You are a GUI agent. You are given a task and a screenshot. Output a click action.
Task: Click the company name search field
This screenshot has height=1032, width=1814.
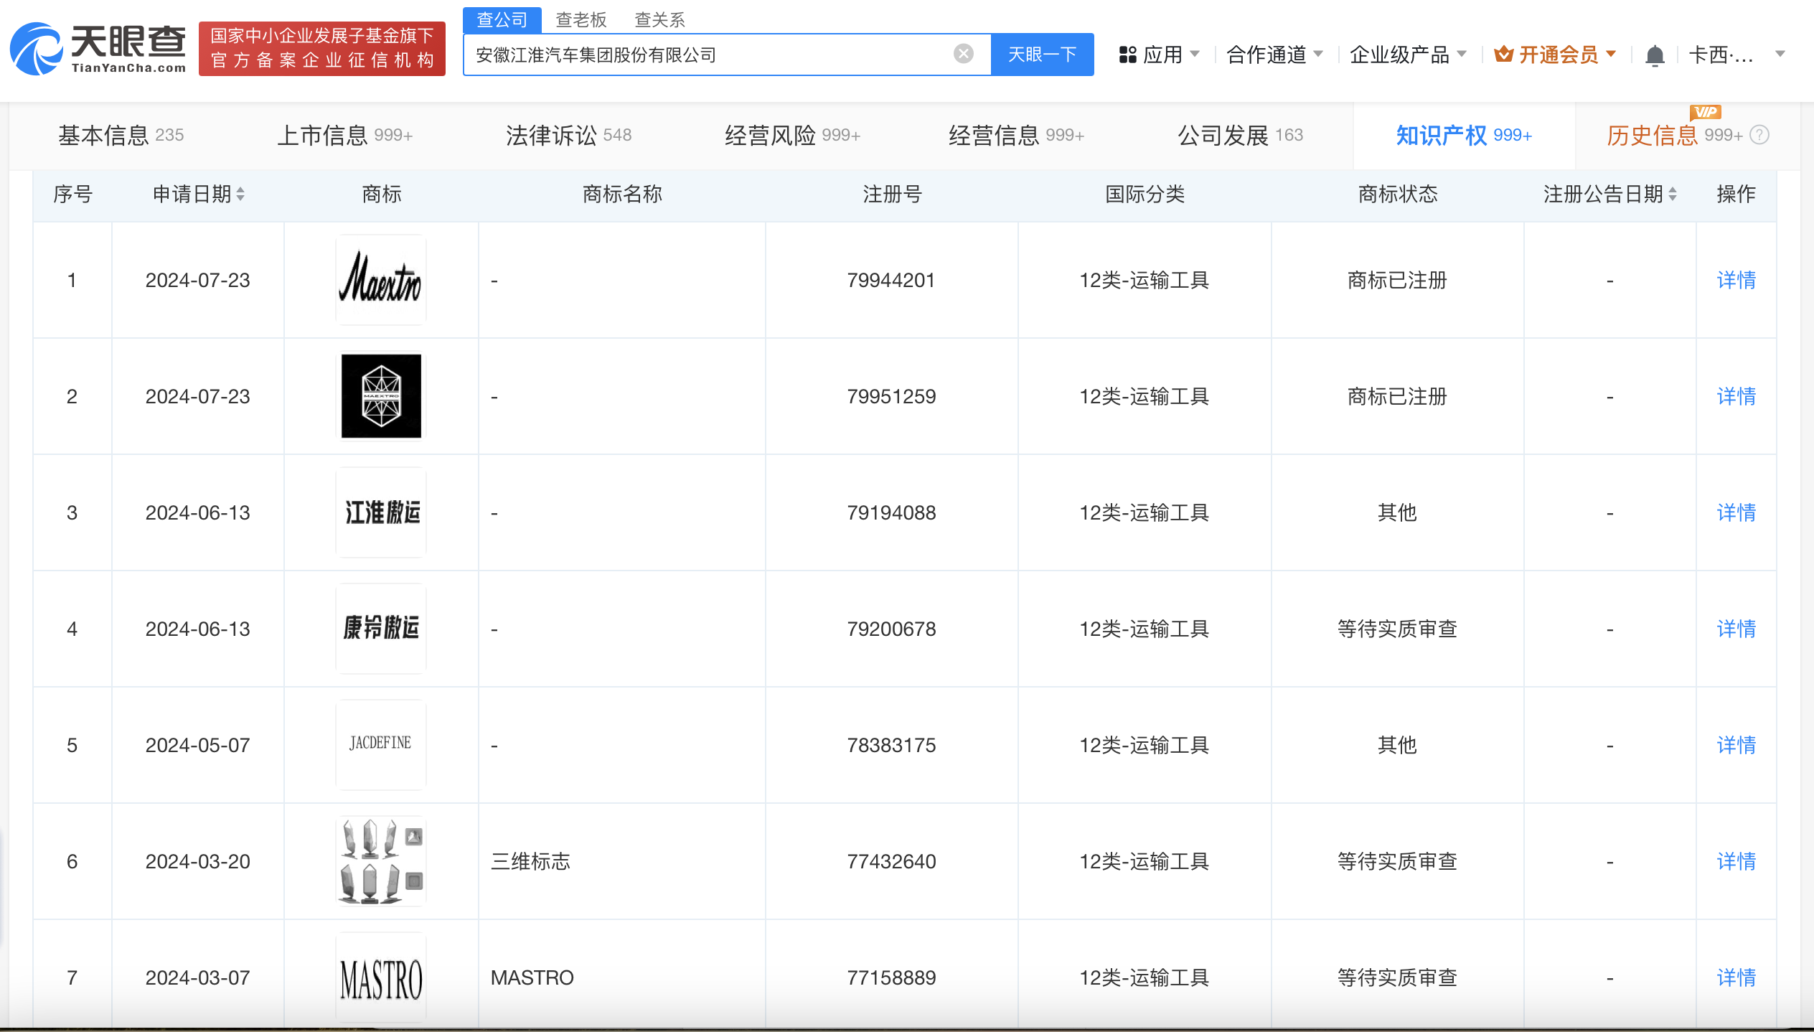[x=710, y=55]
